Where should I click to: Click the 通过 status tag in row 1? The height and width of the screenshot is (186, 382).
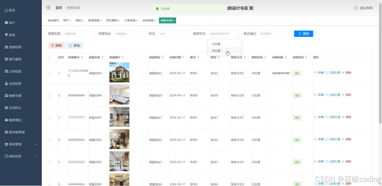pos(297,73)
